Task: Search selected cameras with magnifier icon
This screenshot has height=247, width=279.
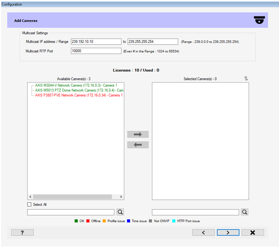Action: coord(245,212)
